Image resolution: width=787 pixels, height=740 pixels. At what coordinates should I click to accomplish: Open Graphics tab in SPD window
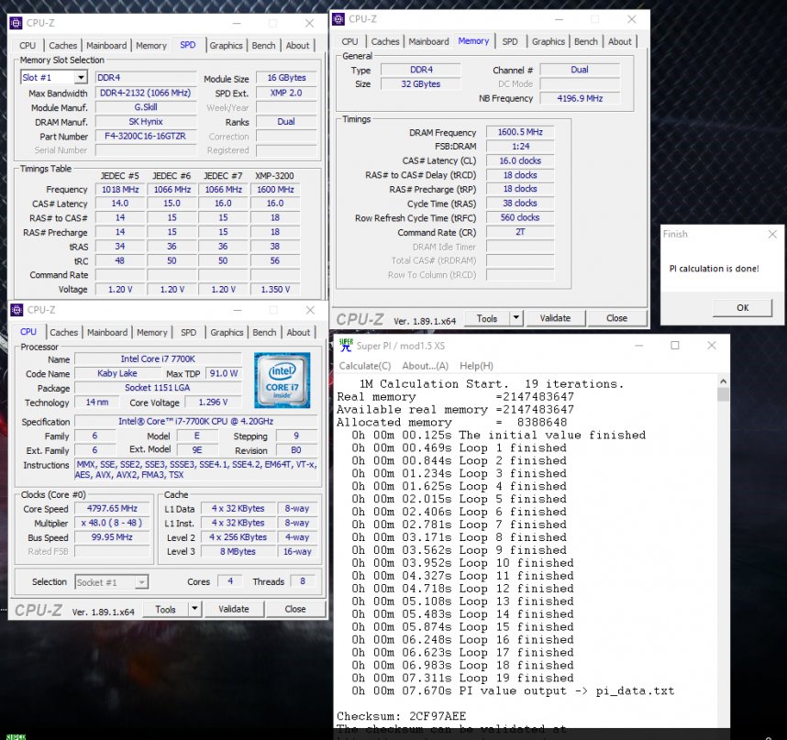pyautogui.click(x=226, y=46)
